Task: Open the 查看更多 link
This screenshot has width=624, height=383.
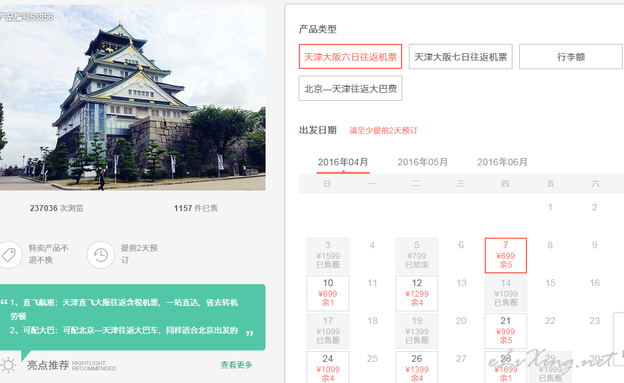Action: tap(236, 364)
